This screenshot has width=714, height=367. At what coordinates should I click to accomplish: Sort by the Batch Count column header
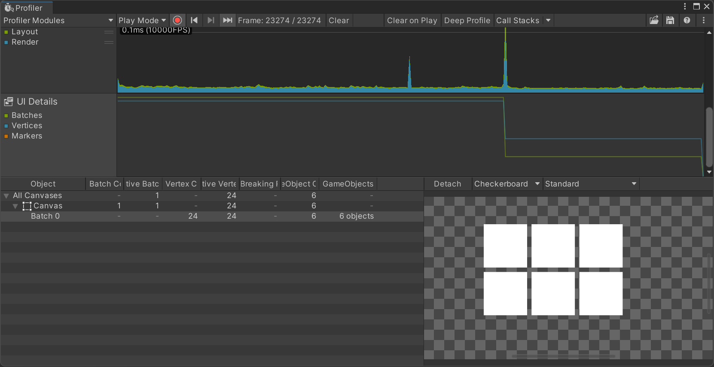(x=105, y=184)
